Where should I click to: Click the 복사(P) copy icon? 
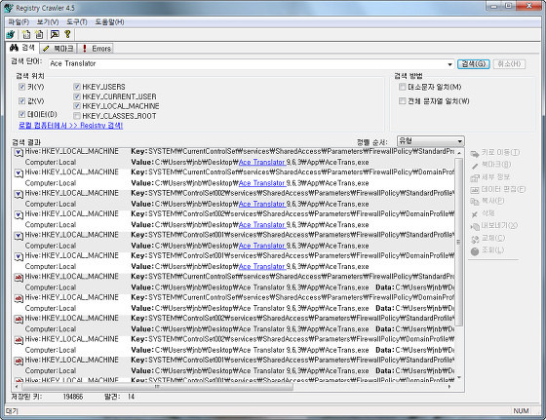pyautogui.click(x=475, y=202)
